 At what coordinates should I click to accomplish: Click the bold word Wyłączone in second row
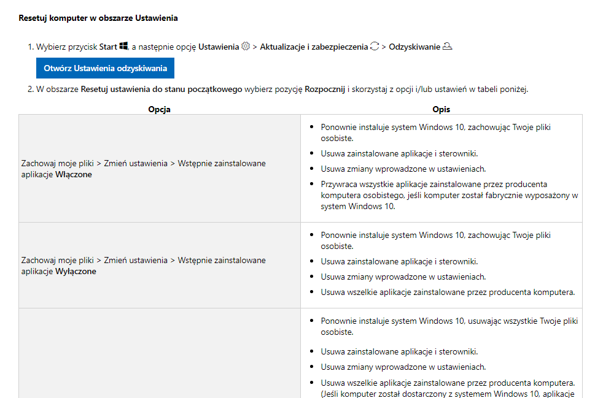pos(76,272)
